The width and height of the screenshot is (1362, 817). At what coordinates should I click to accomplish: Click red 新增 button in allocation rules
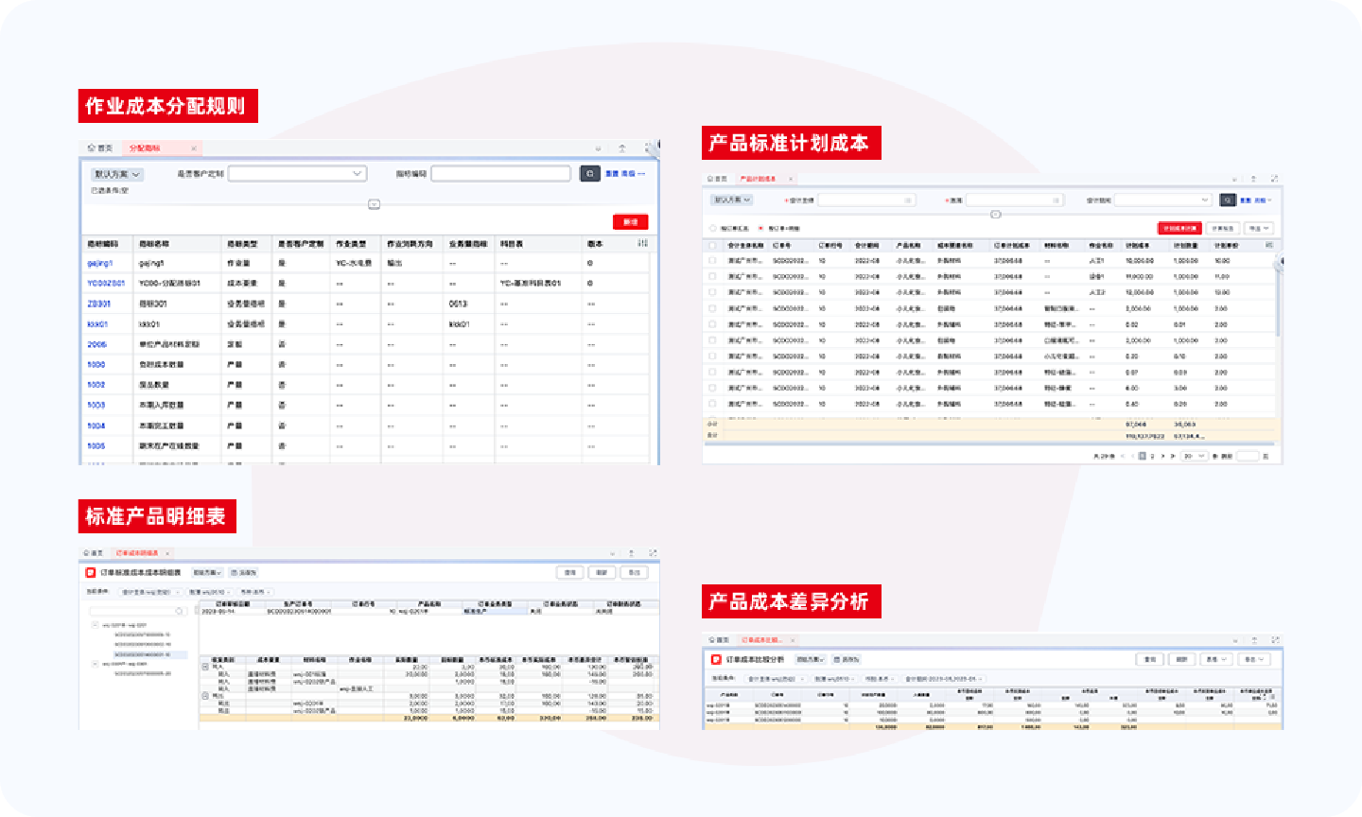[630, 222]
